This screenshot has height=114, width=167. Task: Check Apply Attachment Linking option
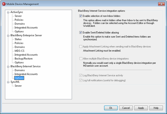click(x=81, y=47)
